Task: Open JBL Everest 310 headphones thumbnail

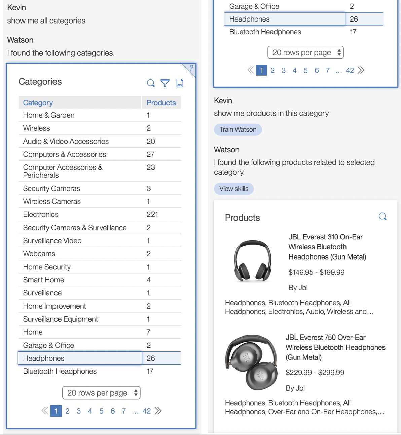Action: tap(253, 261)
